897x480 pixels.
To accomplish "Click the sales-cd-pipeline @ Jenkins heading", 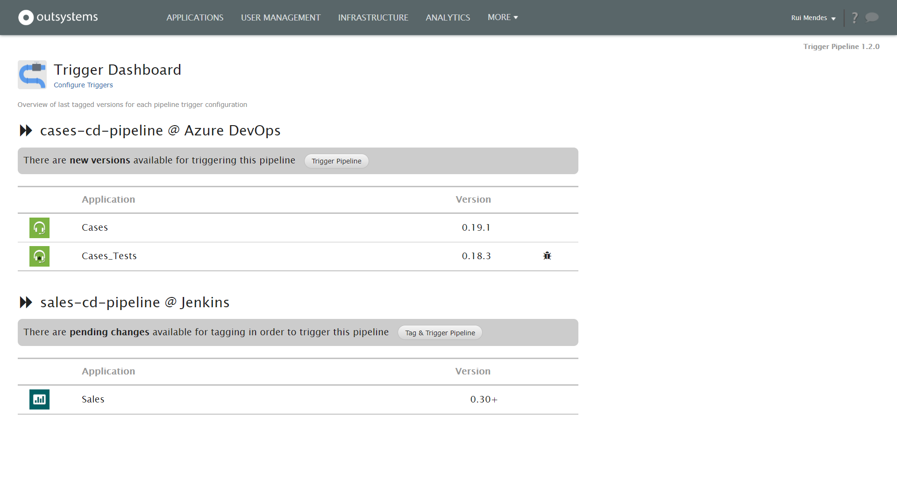I will [135, 303].
